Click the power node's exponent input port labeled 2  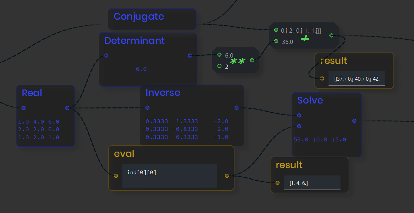tap(219, 66)
